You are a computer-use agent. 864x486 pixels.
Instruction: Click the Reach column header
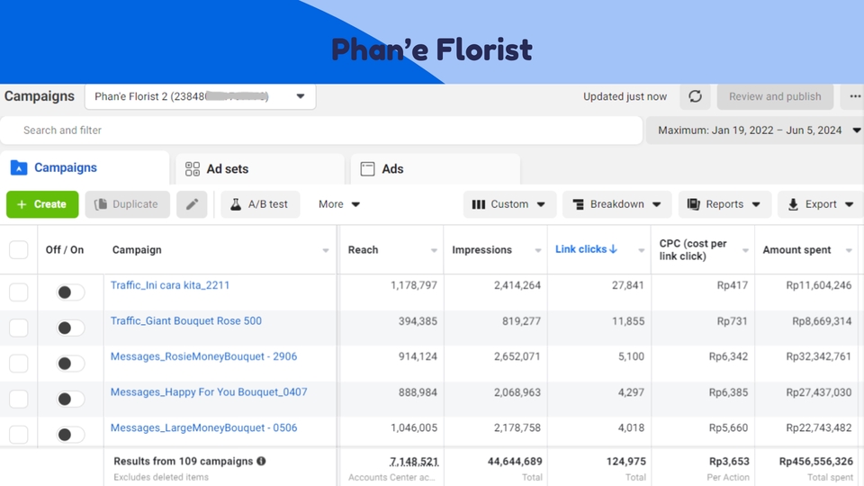tap(363, 249)
